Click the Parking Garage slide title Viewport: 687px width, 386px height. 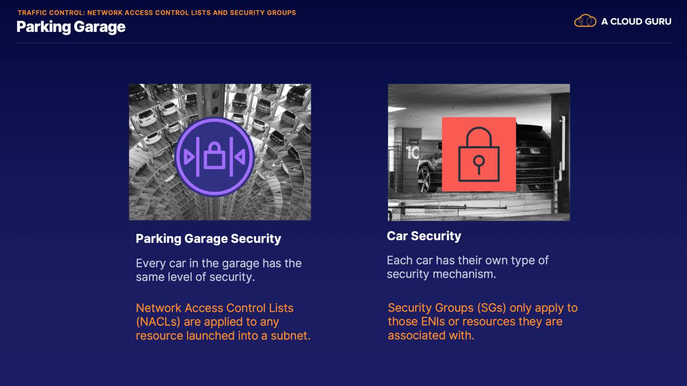[71, 27]
